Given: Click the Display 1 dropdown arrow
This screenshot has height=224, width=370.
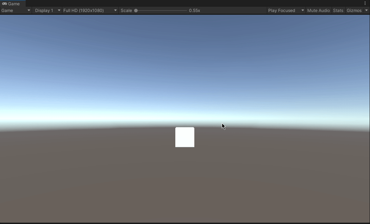Looking at the screenshot, I should tap(58, 10).
